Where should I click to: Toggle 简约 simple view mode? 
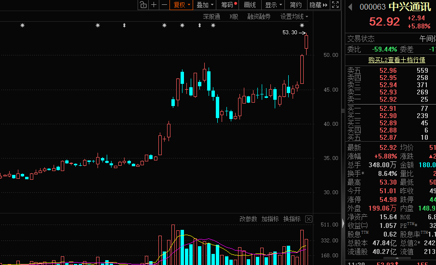click(x=295, y=5)
